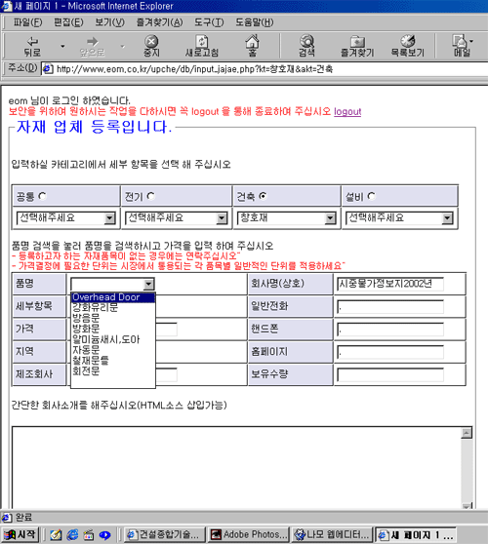Image resolution: width=488 pixels, height=544 pixels.
Task: Click the Back (뒤로) toolbar button
Action: (x=32, y=47)
